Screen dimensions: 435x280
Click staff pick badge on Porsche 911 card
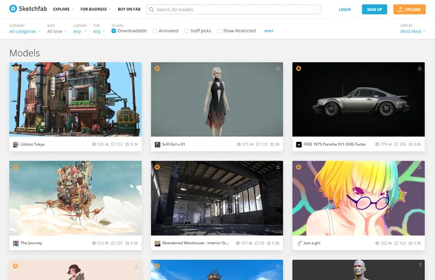pos(298,68)
